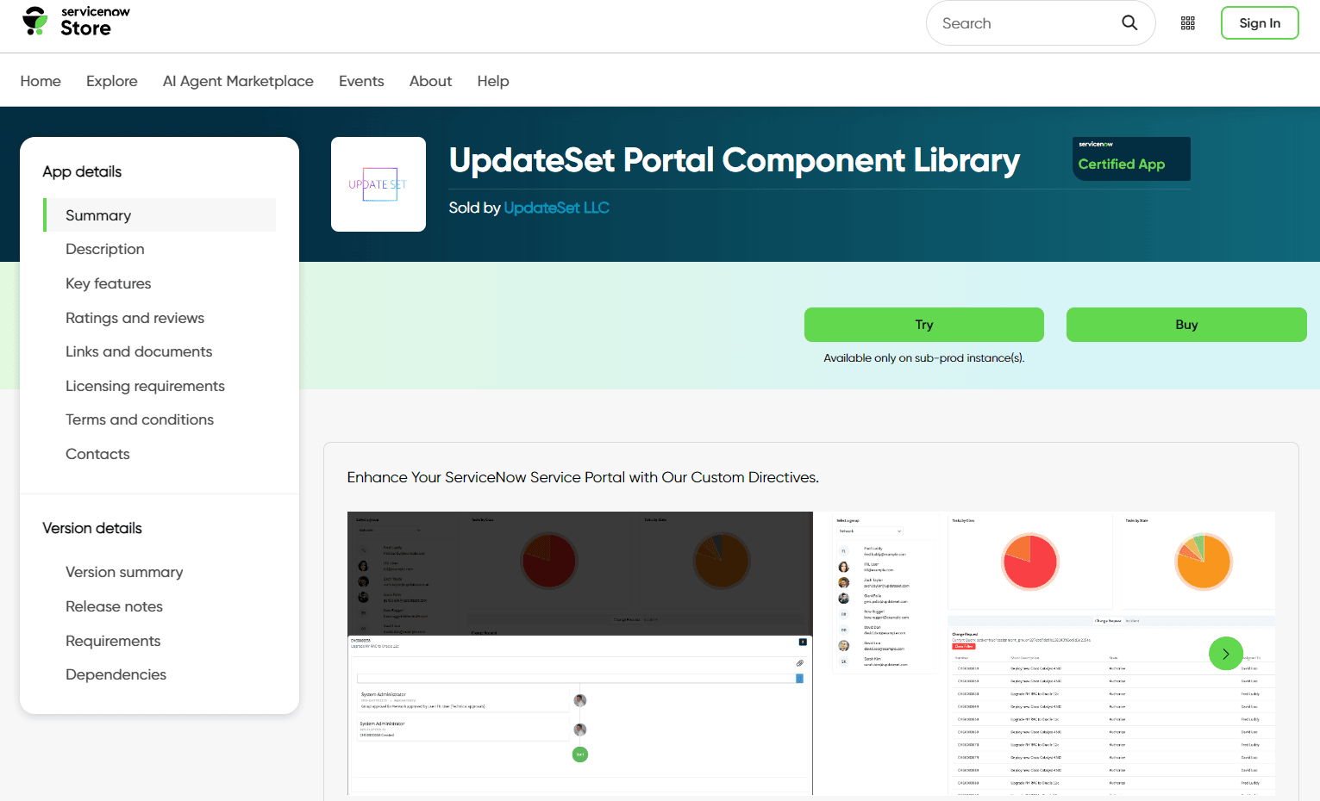
Task: Click the Try button
Action: pyautogui.click(x=923, y=325)
